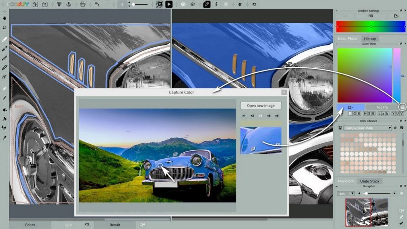The width and height of the screenshot is (407, 229).
Task: Open the Navigator 100% zoom dropdown
Action: tap(345, 194)
